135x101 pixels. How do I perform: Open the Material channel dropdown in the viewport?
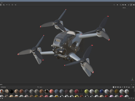point(128,8)
